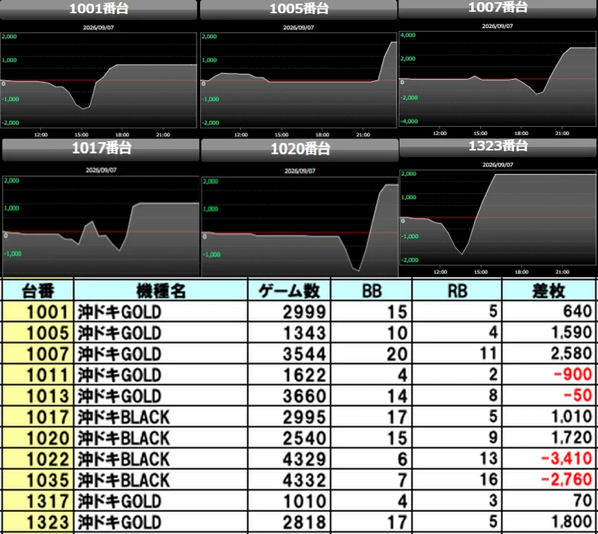This screenshot has height=534, width=598.
Task: Click game count 1622
Action: coord(304,375)
